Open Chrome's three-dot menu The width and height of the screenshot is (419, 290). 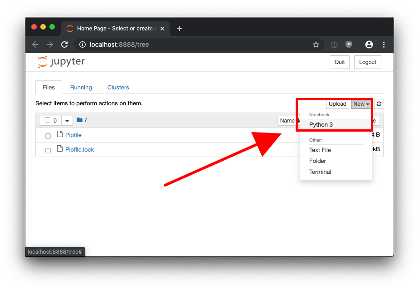pyautogui.click(x=384, y=44)
